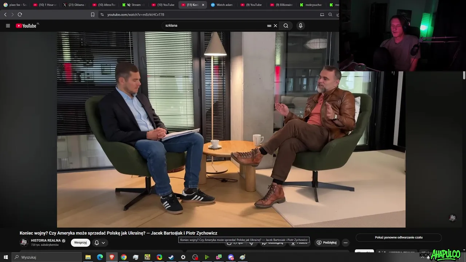466x262 pixels.
Task: Click the page vertical scrollbar thumb
Action: pyautogui.click(x=464, y=75)
